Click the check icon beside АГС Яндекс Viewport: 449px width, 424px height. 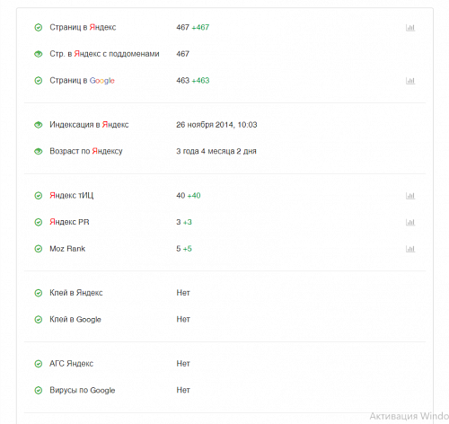click(x=39, y=364)
